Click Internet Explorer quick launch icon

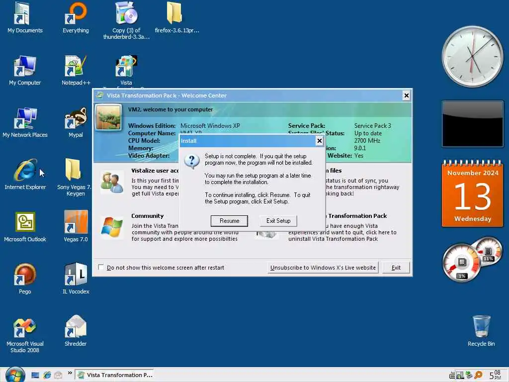point(47,375)
